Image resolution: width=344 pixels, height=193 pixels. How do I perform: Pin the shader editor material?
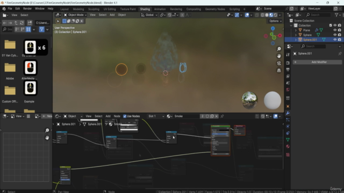point(222,116)
